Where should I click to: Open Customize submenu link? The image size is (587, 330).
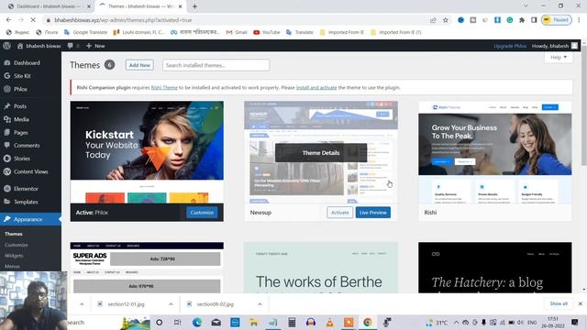pyautogui.click(x=17, y=245)
